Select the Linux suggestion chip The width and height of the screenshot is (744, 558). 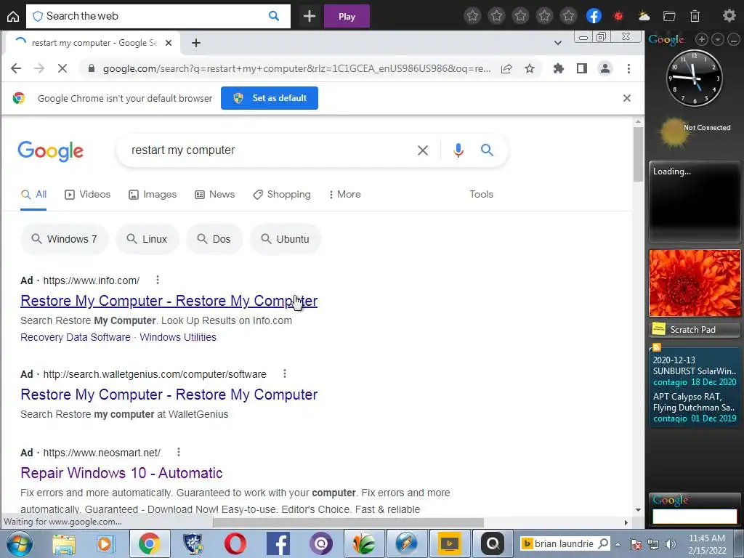(x=147, y=238)
